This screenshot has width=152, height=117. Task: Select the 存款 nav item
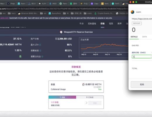[x=103, y=23]
